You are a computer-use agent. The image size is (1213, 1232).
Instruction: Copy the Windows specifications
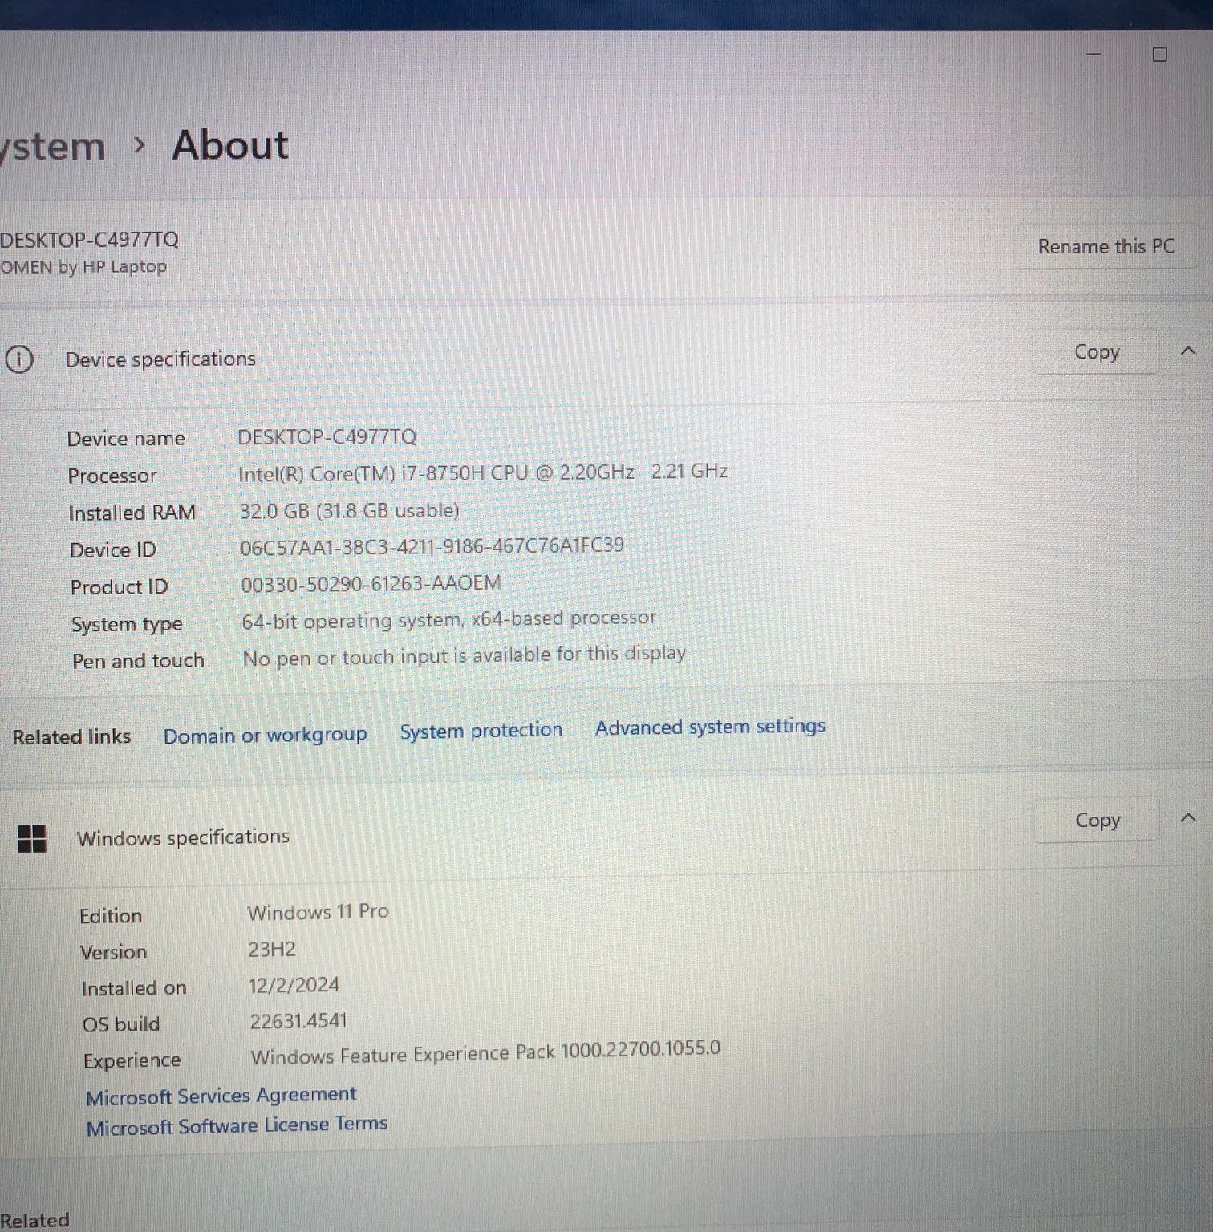1096,820
